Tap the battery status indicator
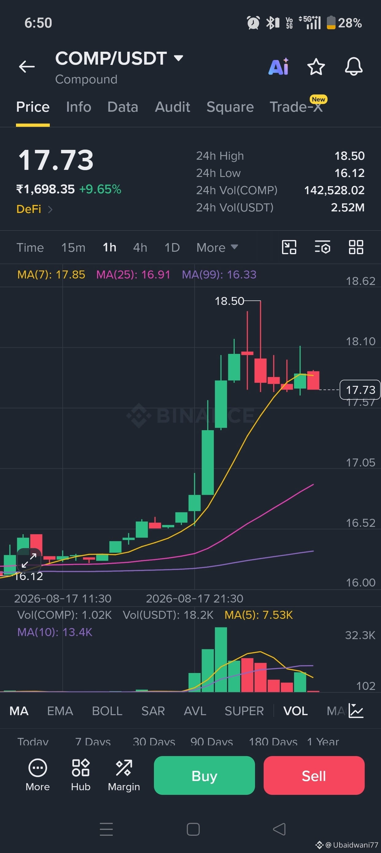Image resolution: width=381 pixels, height=853 pixels. point(344,23)
